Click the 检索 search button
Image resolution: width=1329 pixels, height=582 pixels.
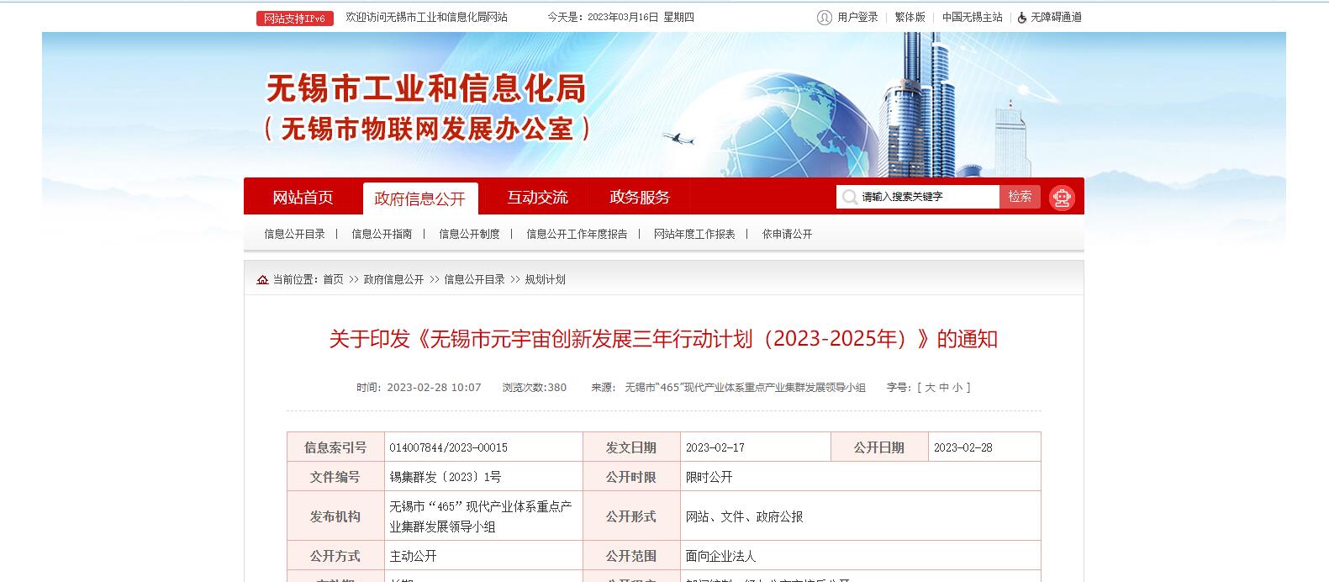[x=1020, y=197]
